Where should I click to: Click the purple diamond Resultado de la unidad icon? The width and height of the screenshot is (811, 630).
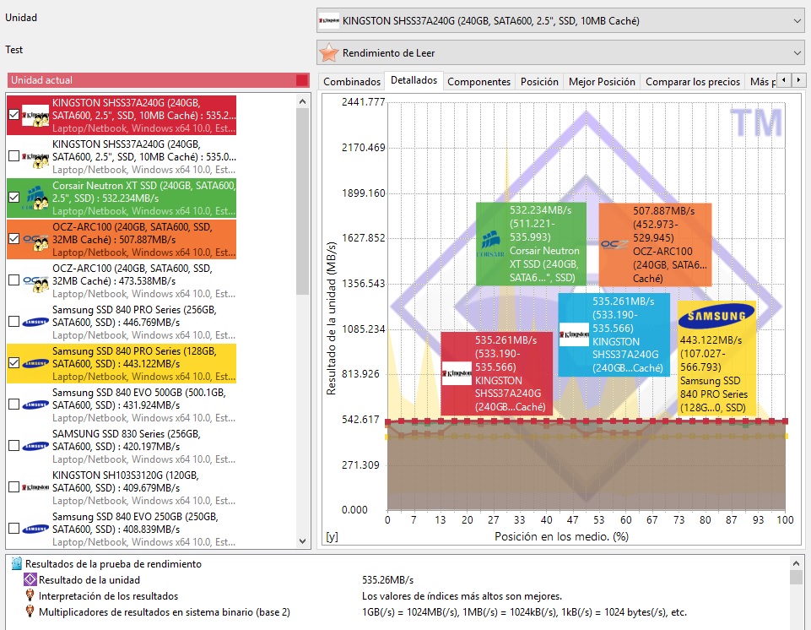click(30, 580)
